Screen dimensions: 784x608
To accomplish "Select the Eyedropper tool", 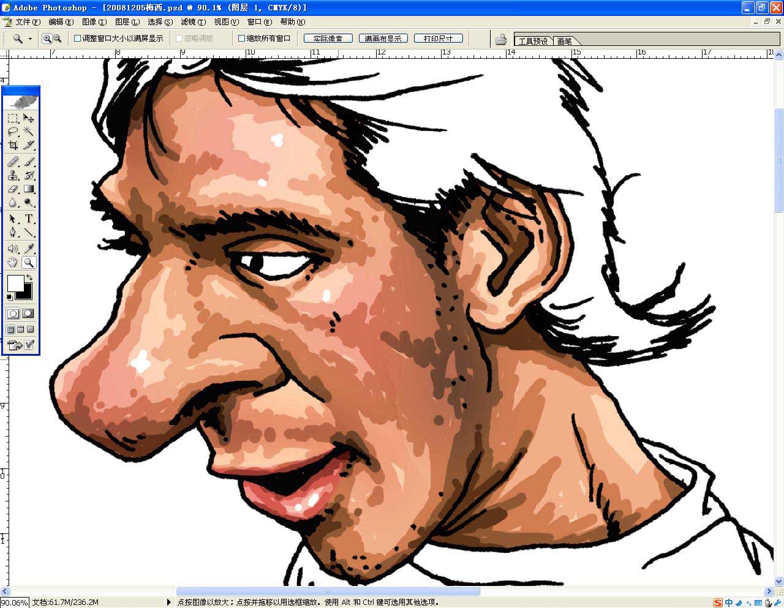I will (29, 249).
